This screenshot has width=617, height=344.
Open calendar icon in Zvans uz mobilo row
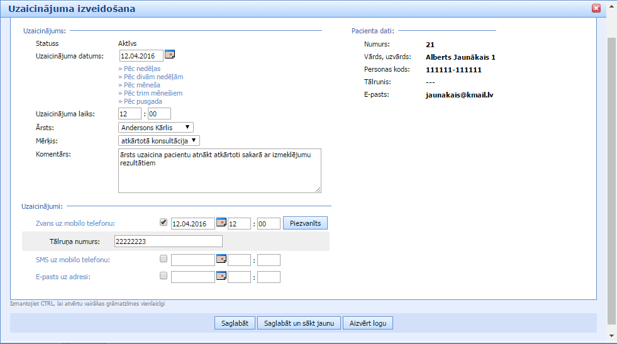click(x=221, y=223)
